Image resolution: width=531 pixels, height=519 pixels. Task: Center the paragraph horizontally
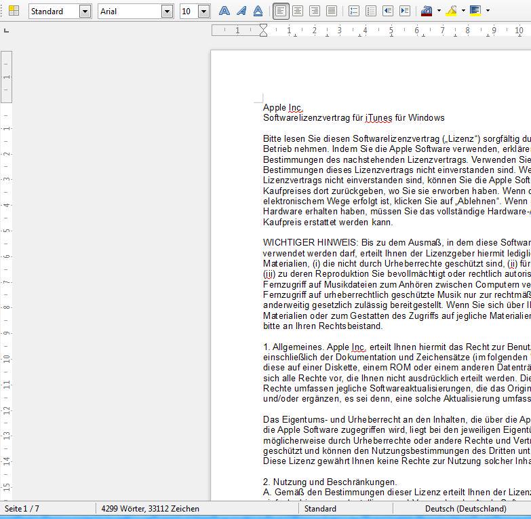(x=298, y=11)
